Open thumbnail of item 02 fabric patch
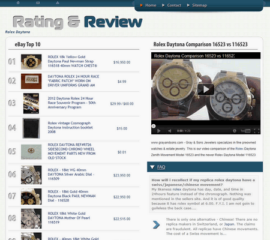This screenshot has width=270, height=240. 31,81
